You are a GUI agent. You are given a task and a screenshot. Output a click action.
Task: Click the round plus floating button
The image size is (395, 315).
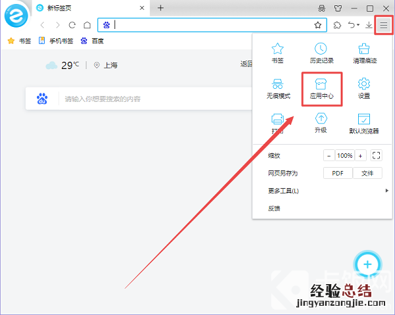(x=367, y=264)
